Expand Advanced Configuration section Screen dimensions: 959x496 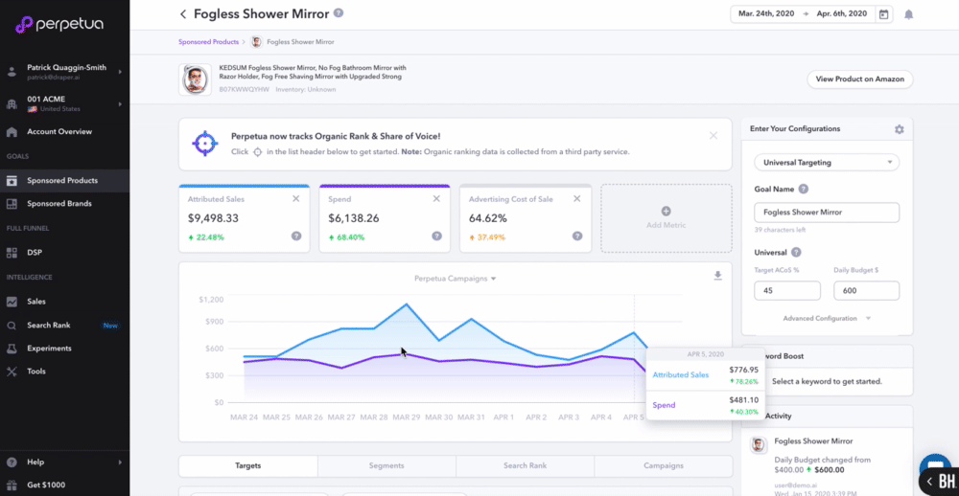click(827, 318)
